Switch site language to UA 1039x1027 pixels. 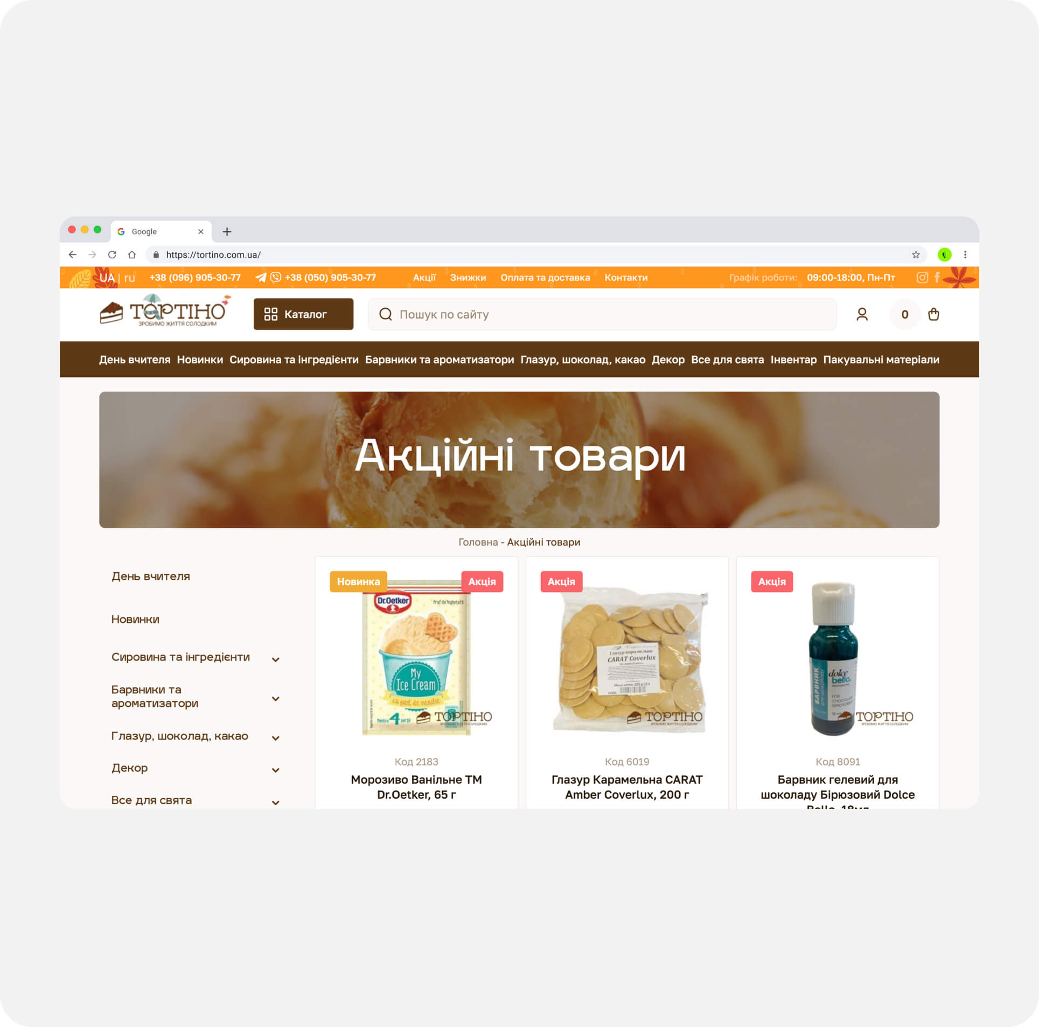pos(107,278)
